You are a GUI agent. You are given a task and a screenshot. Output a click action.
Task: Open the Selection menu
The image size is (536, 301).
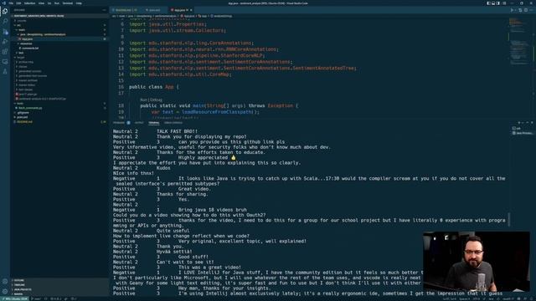click(30, 3)
